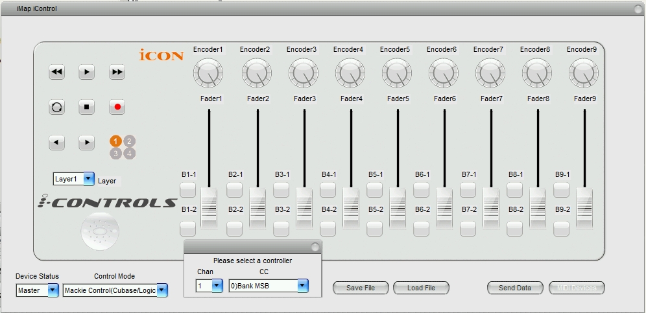Open the Control Mode Mackie Control dropdown
This screenshot has height=313, width=646.
(115, 290)
